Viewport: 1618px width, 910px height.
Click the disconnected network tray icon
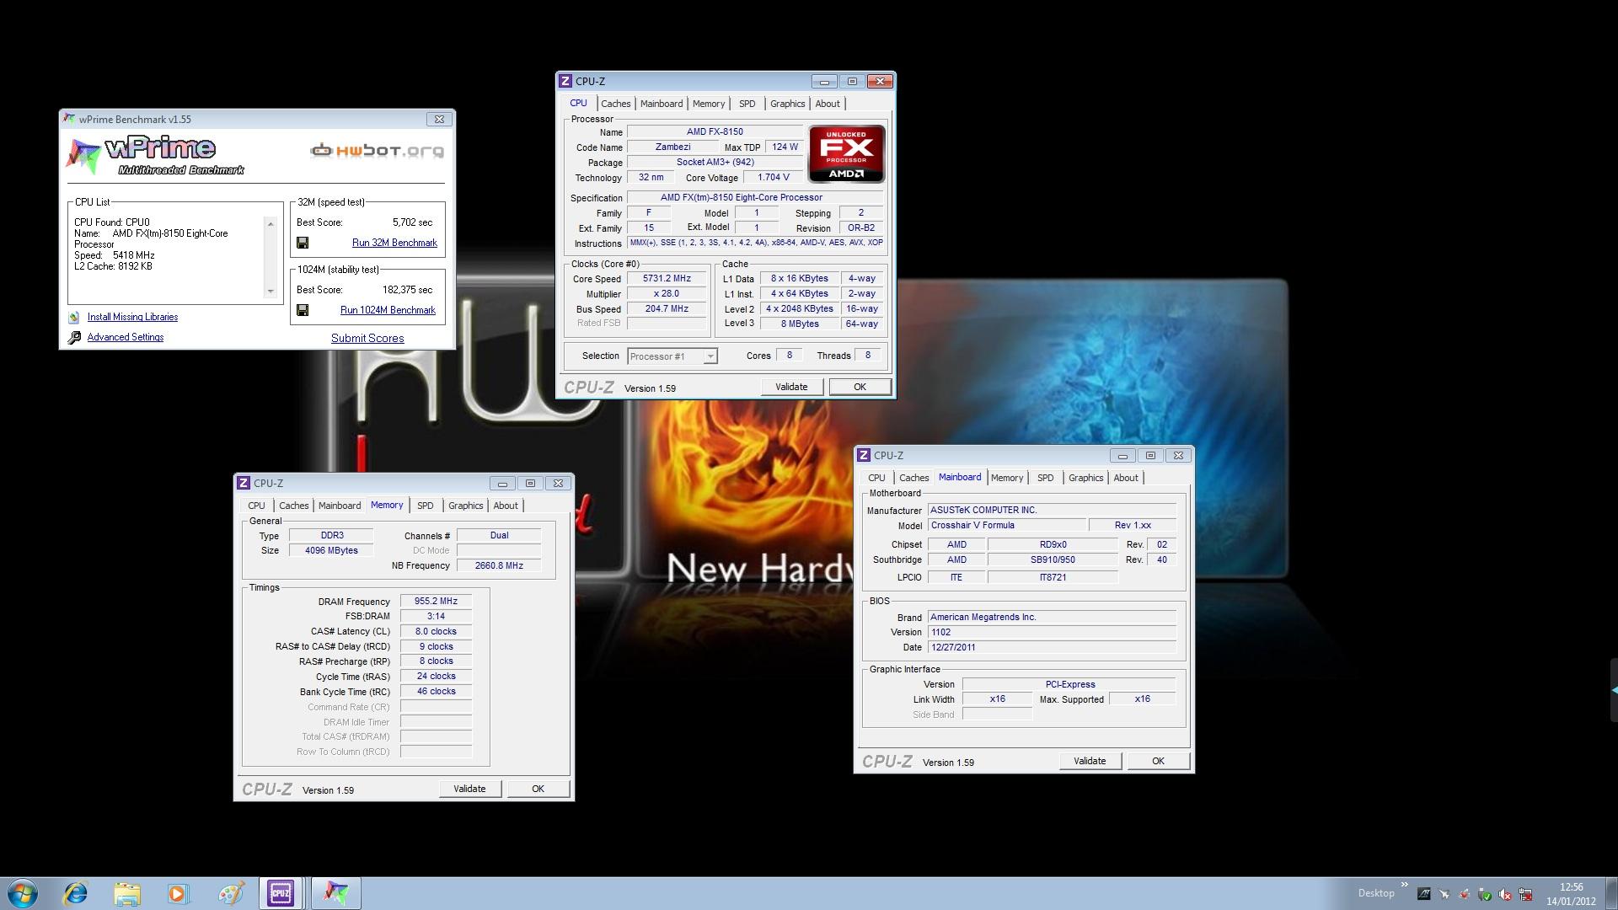[x=1525, y=895]
